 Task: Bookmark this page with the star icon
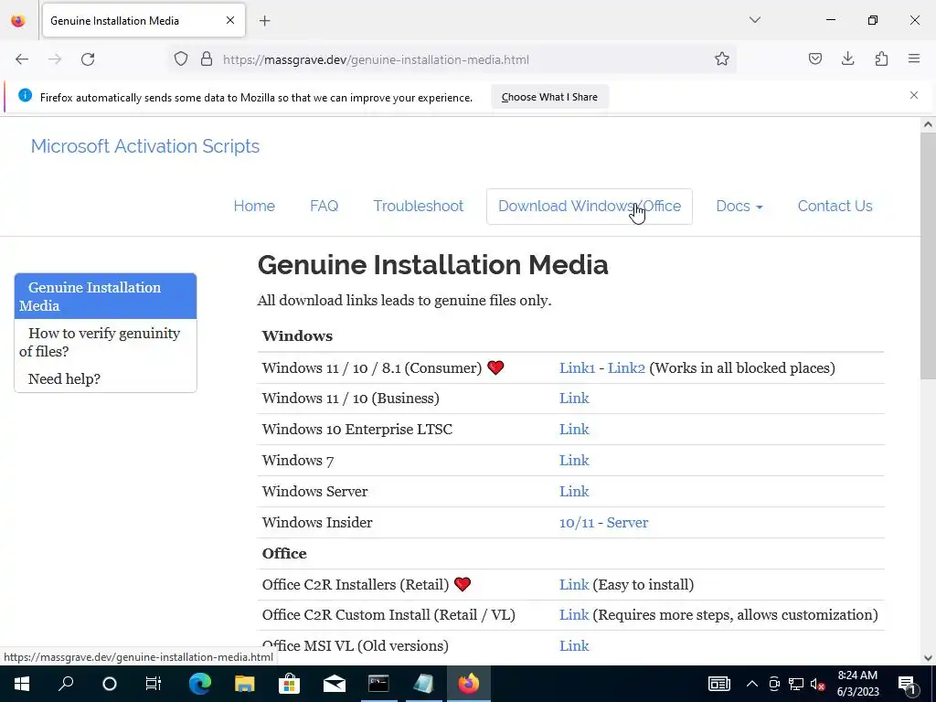722,59
